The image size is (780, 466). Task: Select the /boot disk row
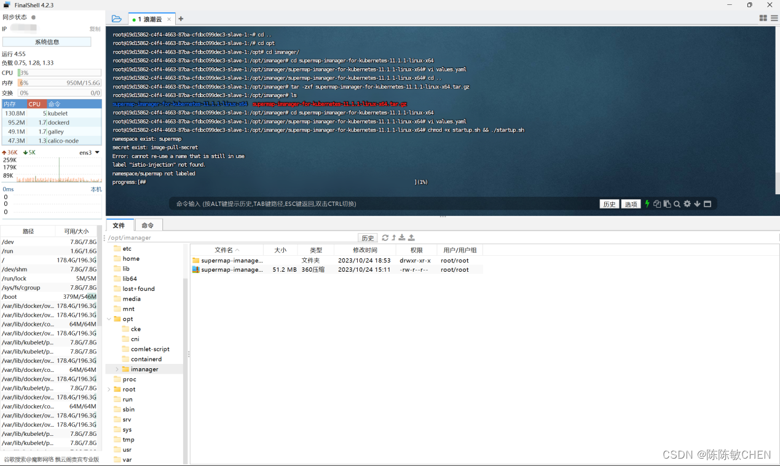[49, 296]
